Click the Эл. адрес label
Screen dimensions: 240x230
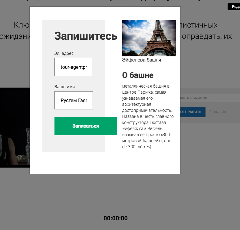point(64,53)
